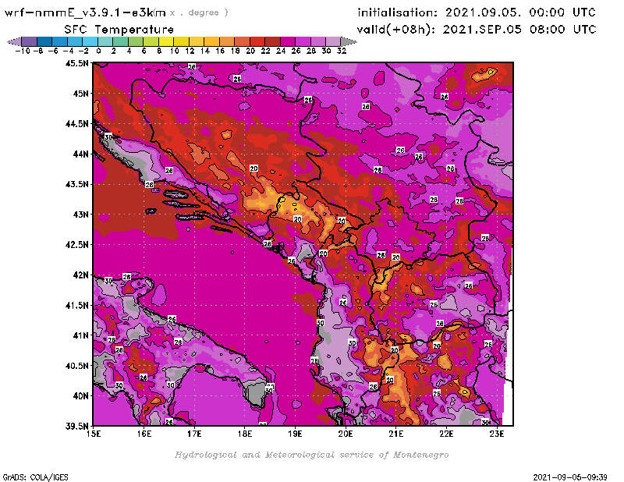Click the legend value '-10'
This screenshot has width=624, height=482.
coord(23,51)
